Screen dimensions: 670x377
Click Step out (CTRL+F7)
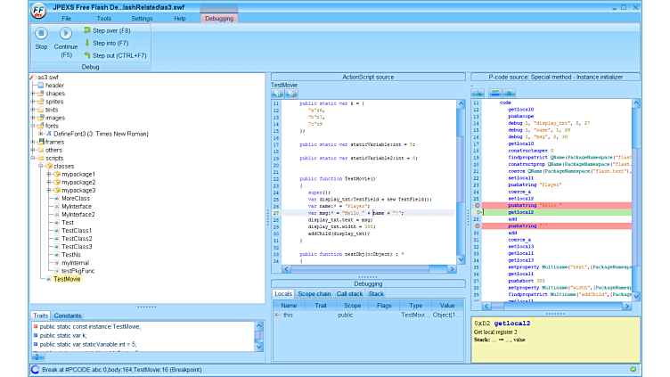coord(115,55)
